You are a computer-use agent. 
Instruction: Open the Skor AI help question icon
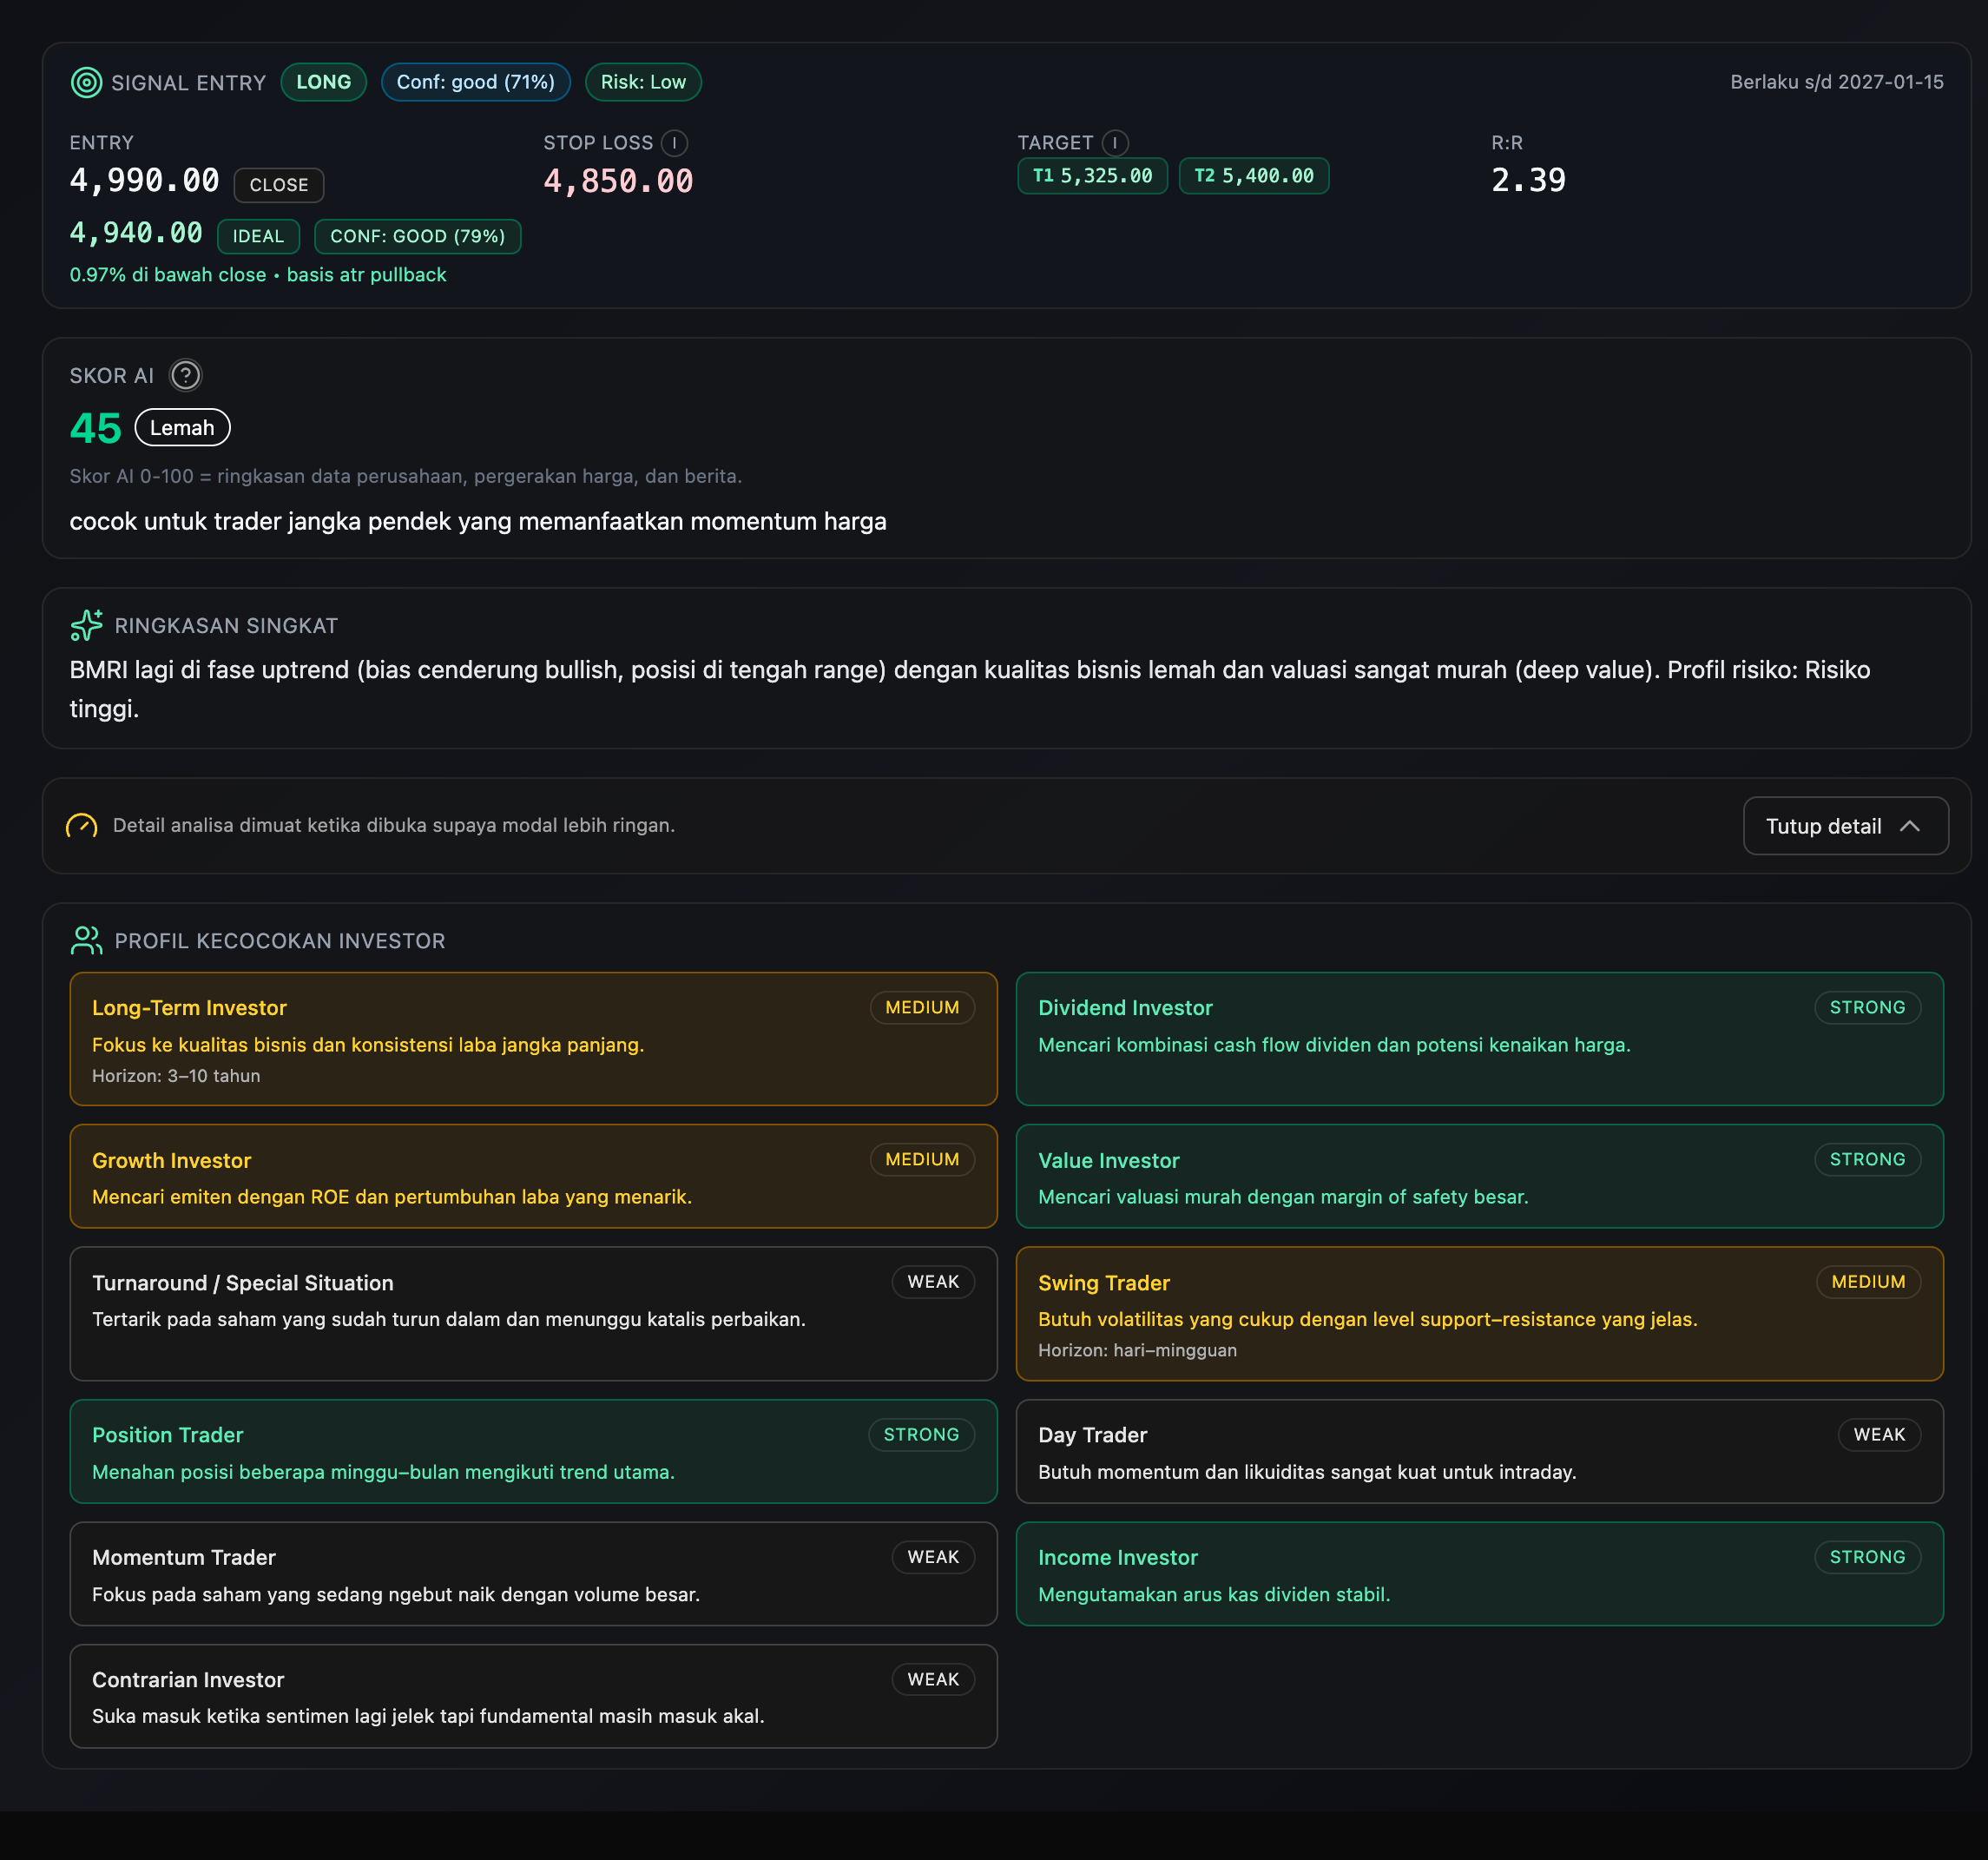[x=185, y=375]
